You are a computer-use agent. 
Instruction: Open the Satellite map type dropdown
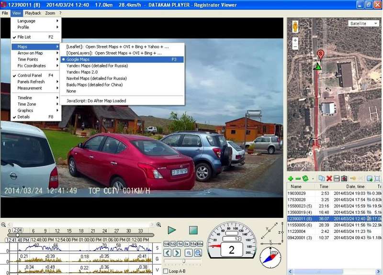tap(363, 23)
